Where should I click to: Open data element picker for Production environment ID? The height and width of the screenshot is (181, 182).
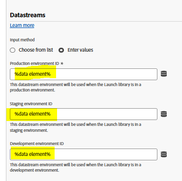(x=164, y=74)
